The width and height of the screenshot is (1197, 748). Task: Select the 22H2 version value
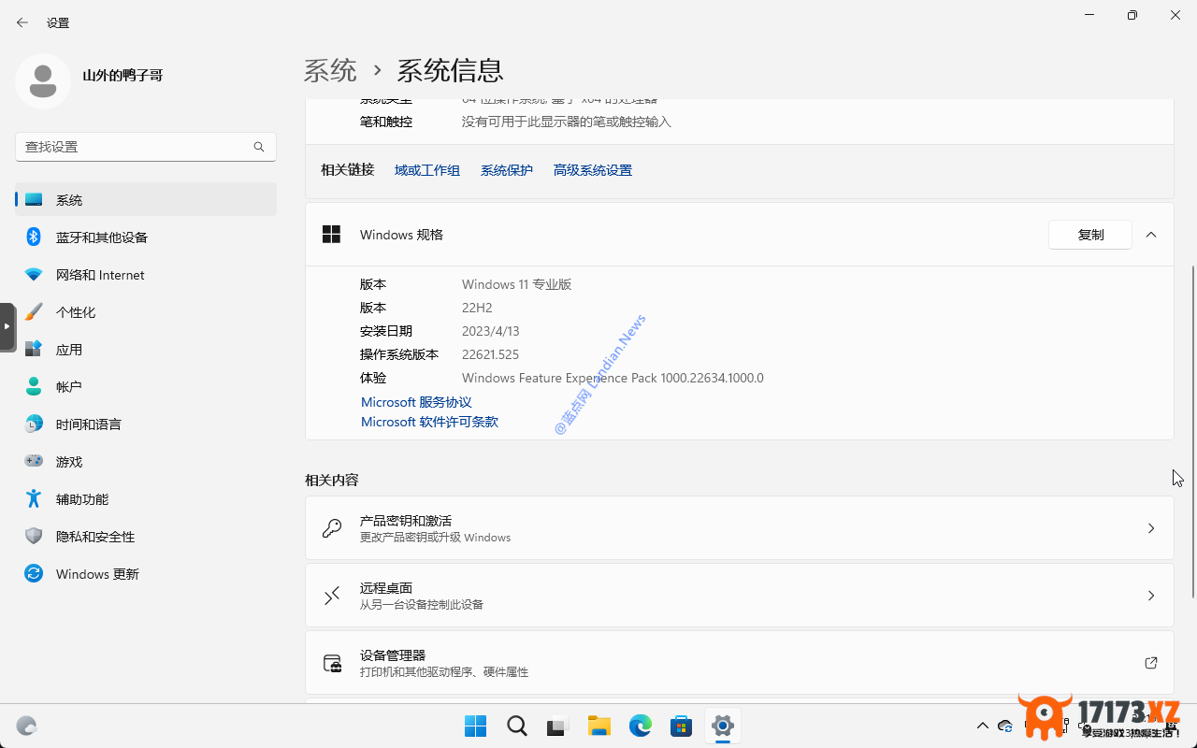point(477,308)
